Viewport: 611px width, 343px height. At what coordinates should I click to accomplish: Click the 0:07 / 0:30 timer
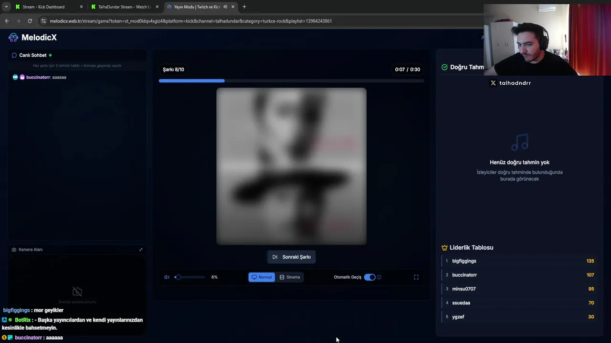(408, 70)
